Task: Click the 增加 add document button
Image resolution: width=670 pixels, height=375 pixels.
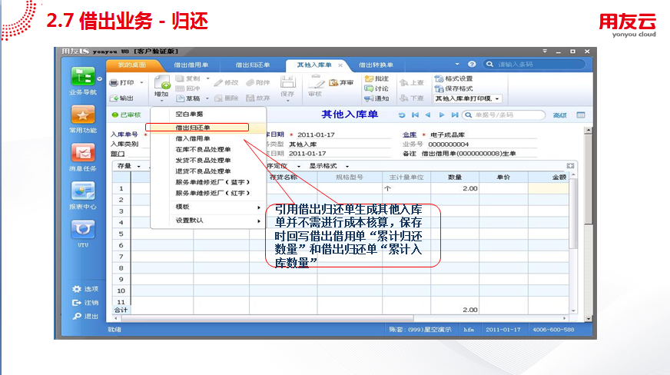Action: pyautogui.click(x=161, y=87)
